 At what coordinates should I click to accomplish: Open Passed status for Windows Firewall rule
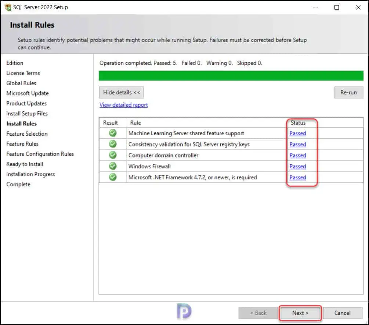297,167
